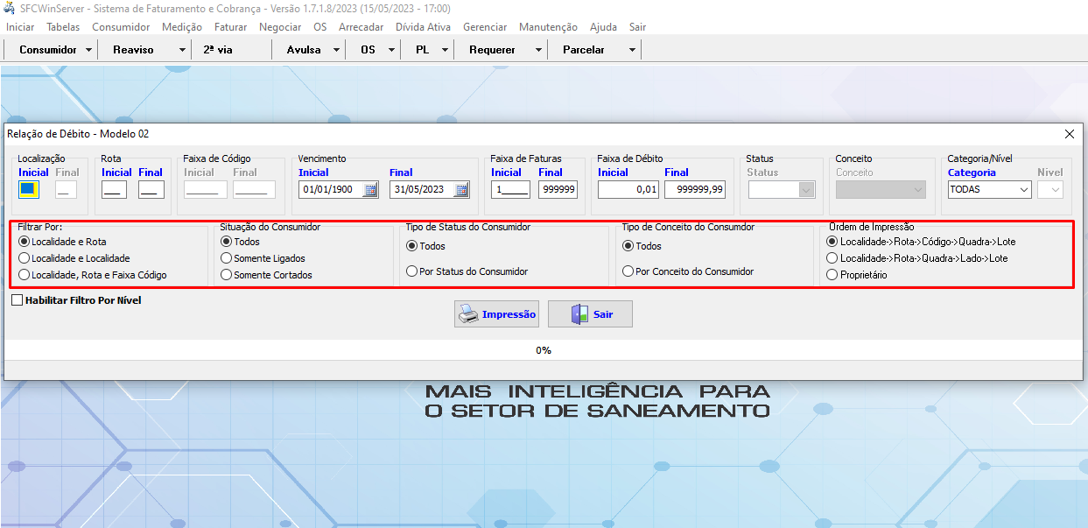
Task: Click the Faixa de Débito Inicial field
Action: point(628,189)
